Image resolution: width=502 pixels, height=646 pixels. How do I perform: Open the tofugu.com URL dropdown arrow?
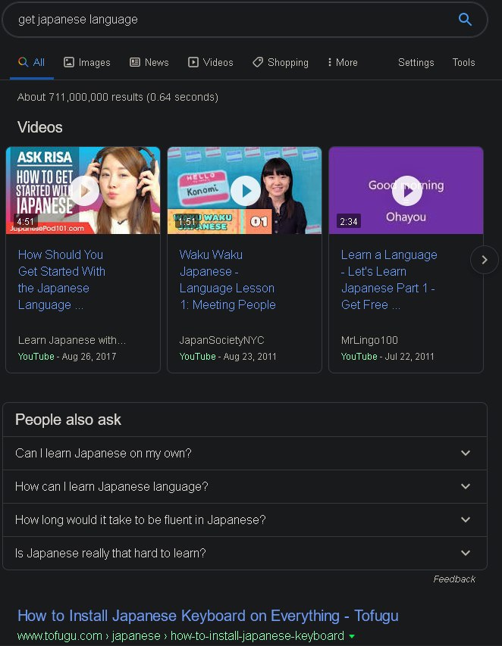(352, 637)
